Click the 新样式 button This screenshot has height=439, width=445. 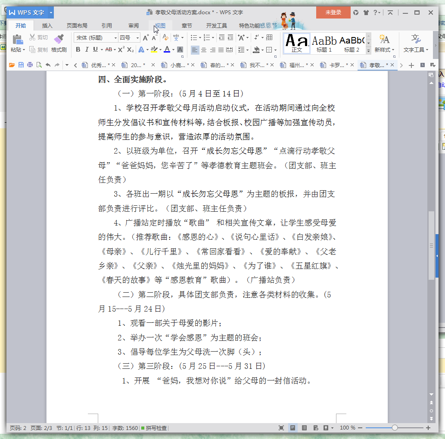(384, 43)
